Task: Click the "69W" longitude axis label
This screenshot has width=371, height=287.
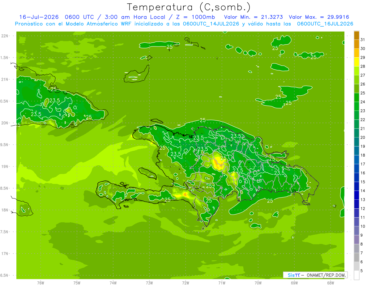Action: 294,283
